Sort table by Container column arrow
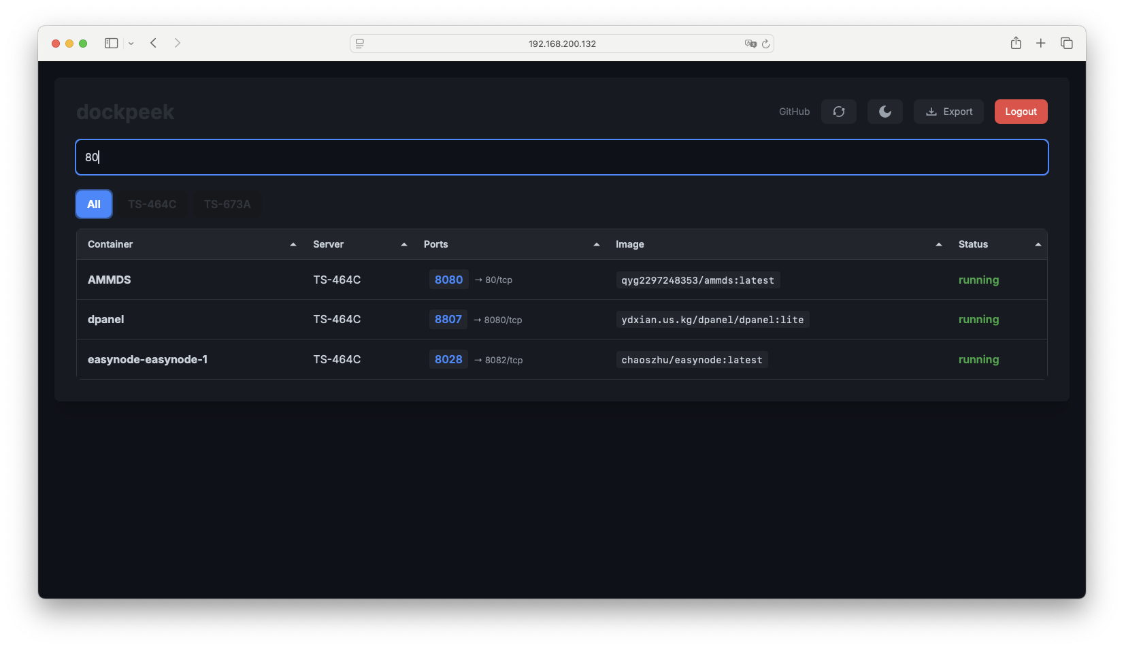The width and height of the screenshot is (1124, 649). pyautogui.click(x=293, y=244)
